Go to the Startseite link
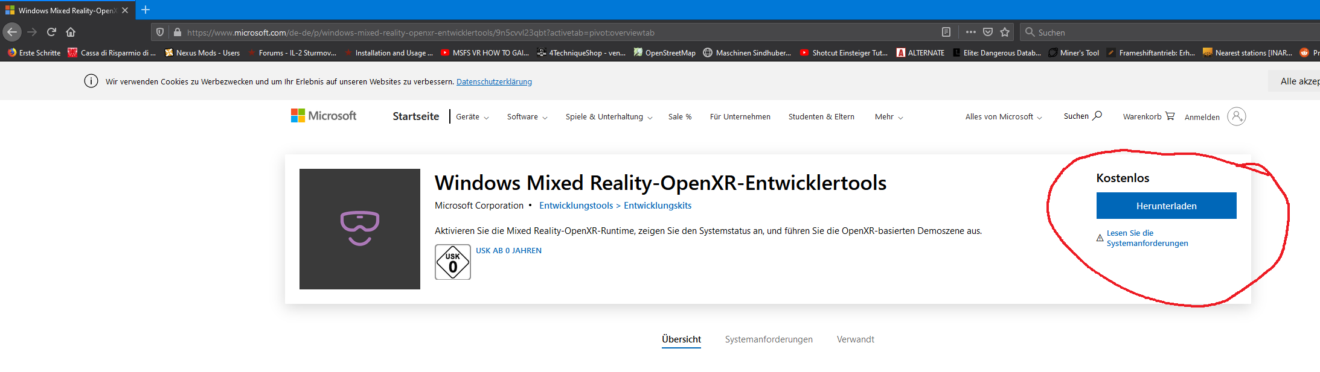The width and height of the screenshot is (1320, 372). (416, 116)
